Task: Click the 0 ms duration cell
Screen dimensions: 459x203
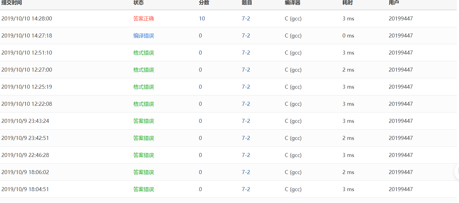Action: point(348,36)
